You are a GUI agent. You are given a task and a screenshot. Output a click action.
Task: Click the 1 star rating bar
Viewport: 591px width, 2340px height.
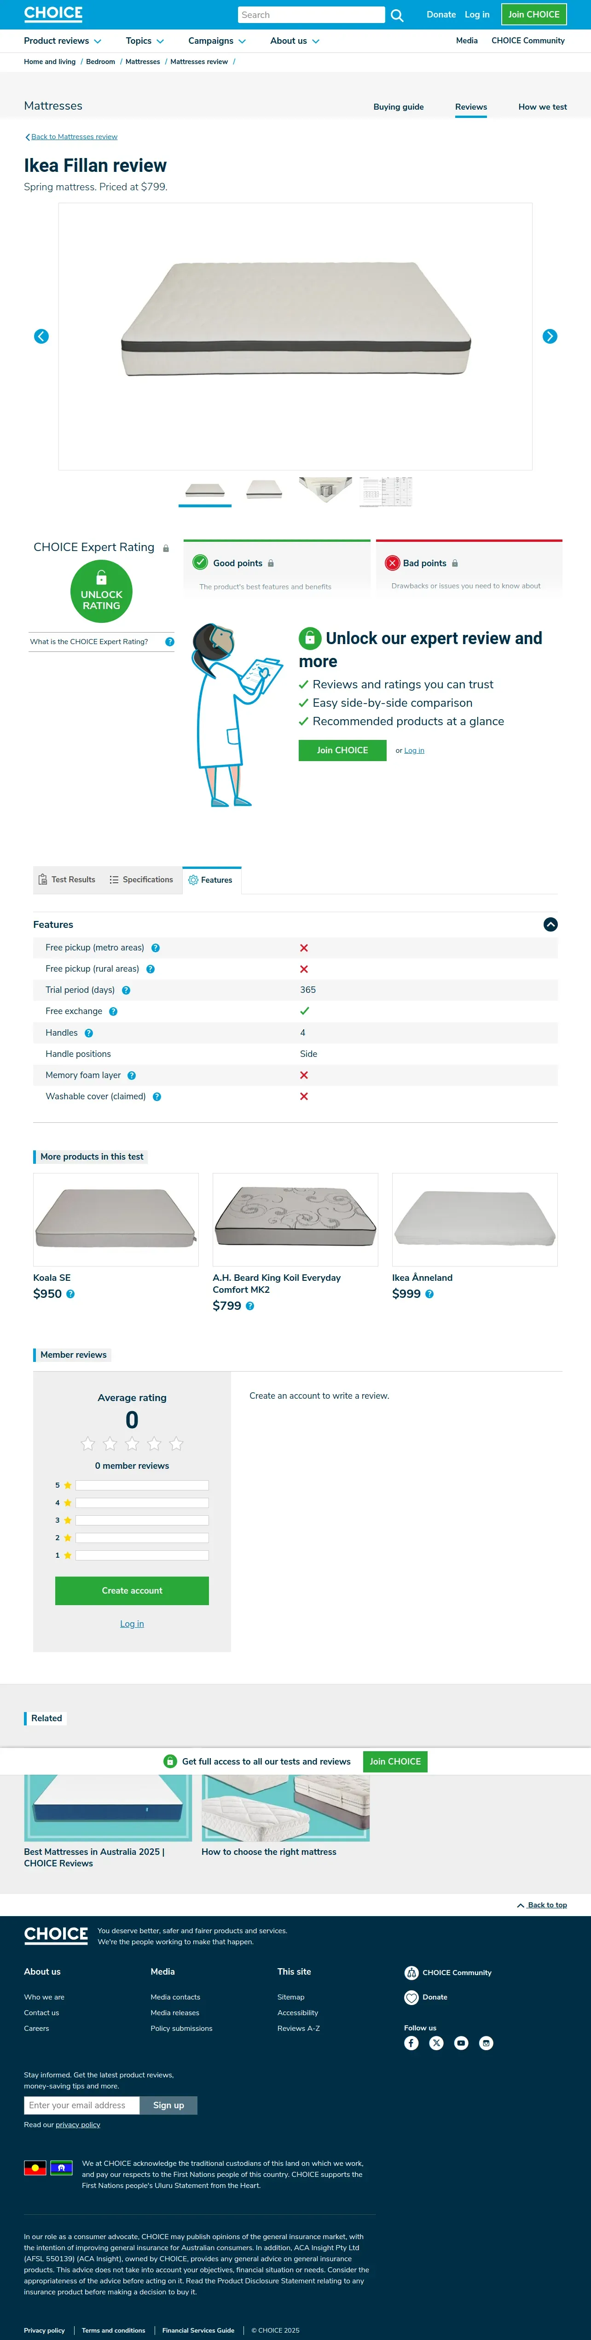(x=142, y=1556)
